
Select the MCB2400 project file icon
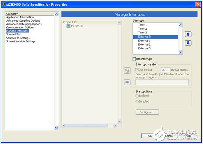(x=68, y=26)
